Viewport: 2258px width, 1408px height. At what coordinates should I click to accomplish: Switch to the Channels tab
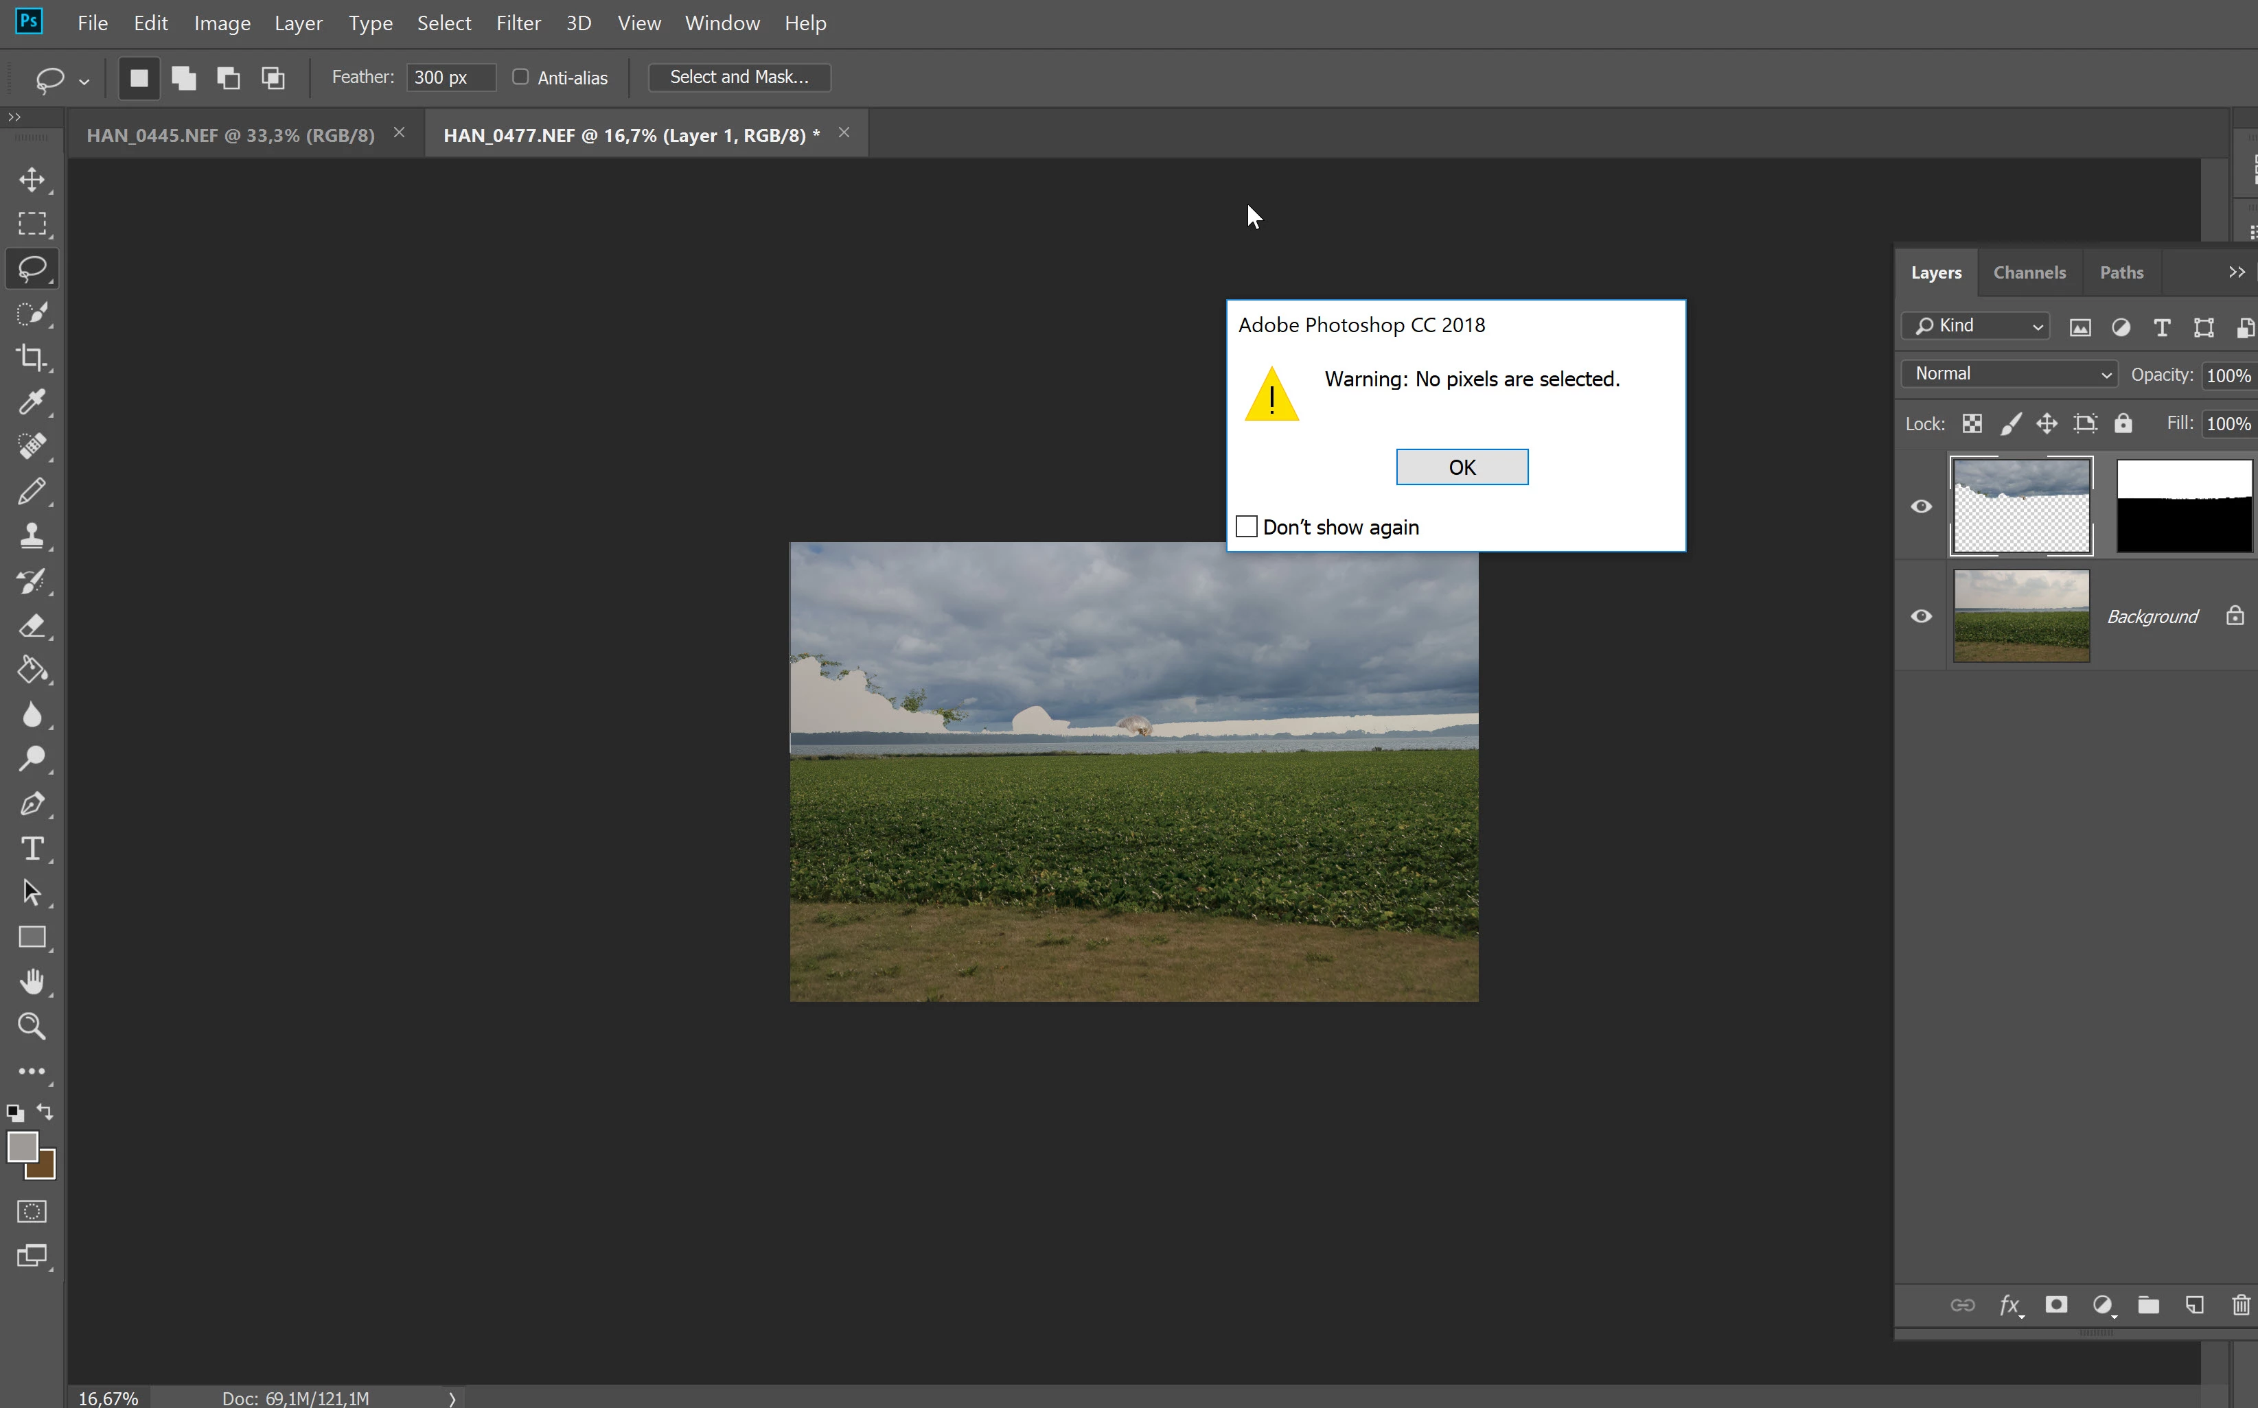click(x=2029, y=273)
